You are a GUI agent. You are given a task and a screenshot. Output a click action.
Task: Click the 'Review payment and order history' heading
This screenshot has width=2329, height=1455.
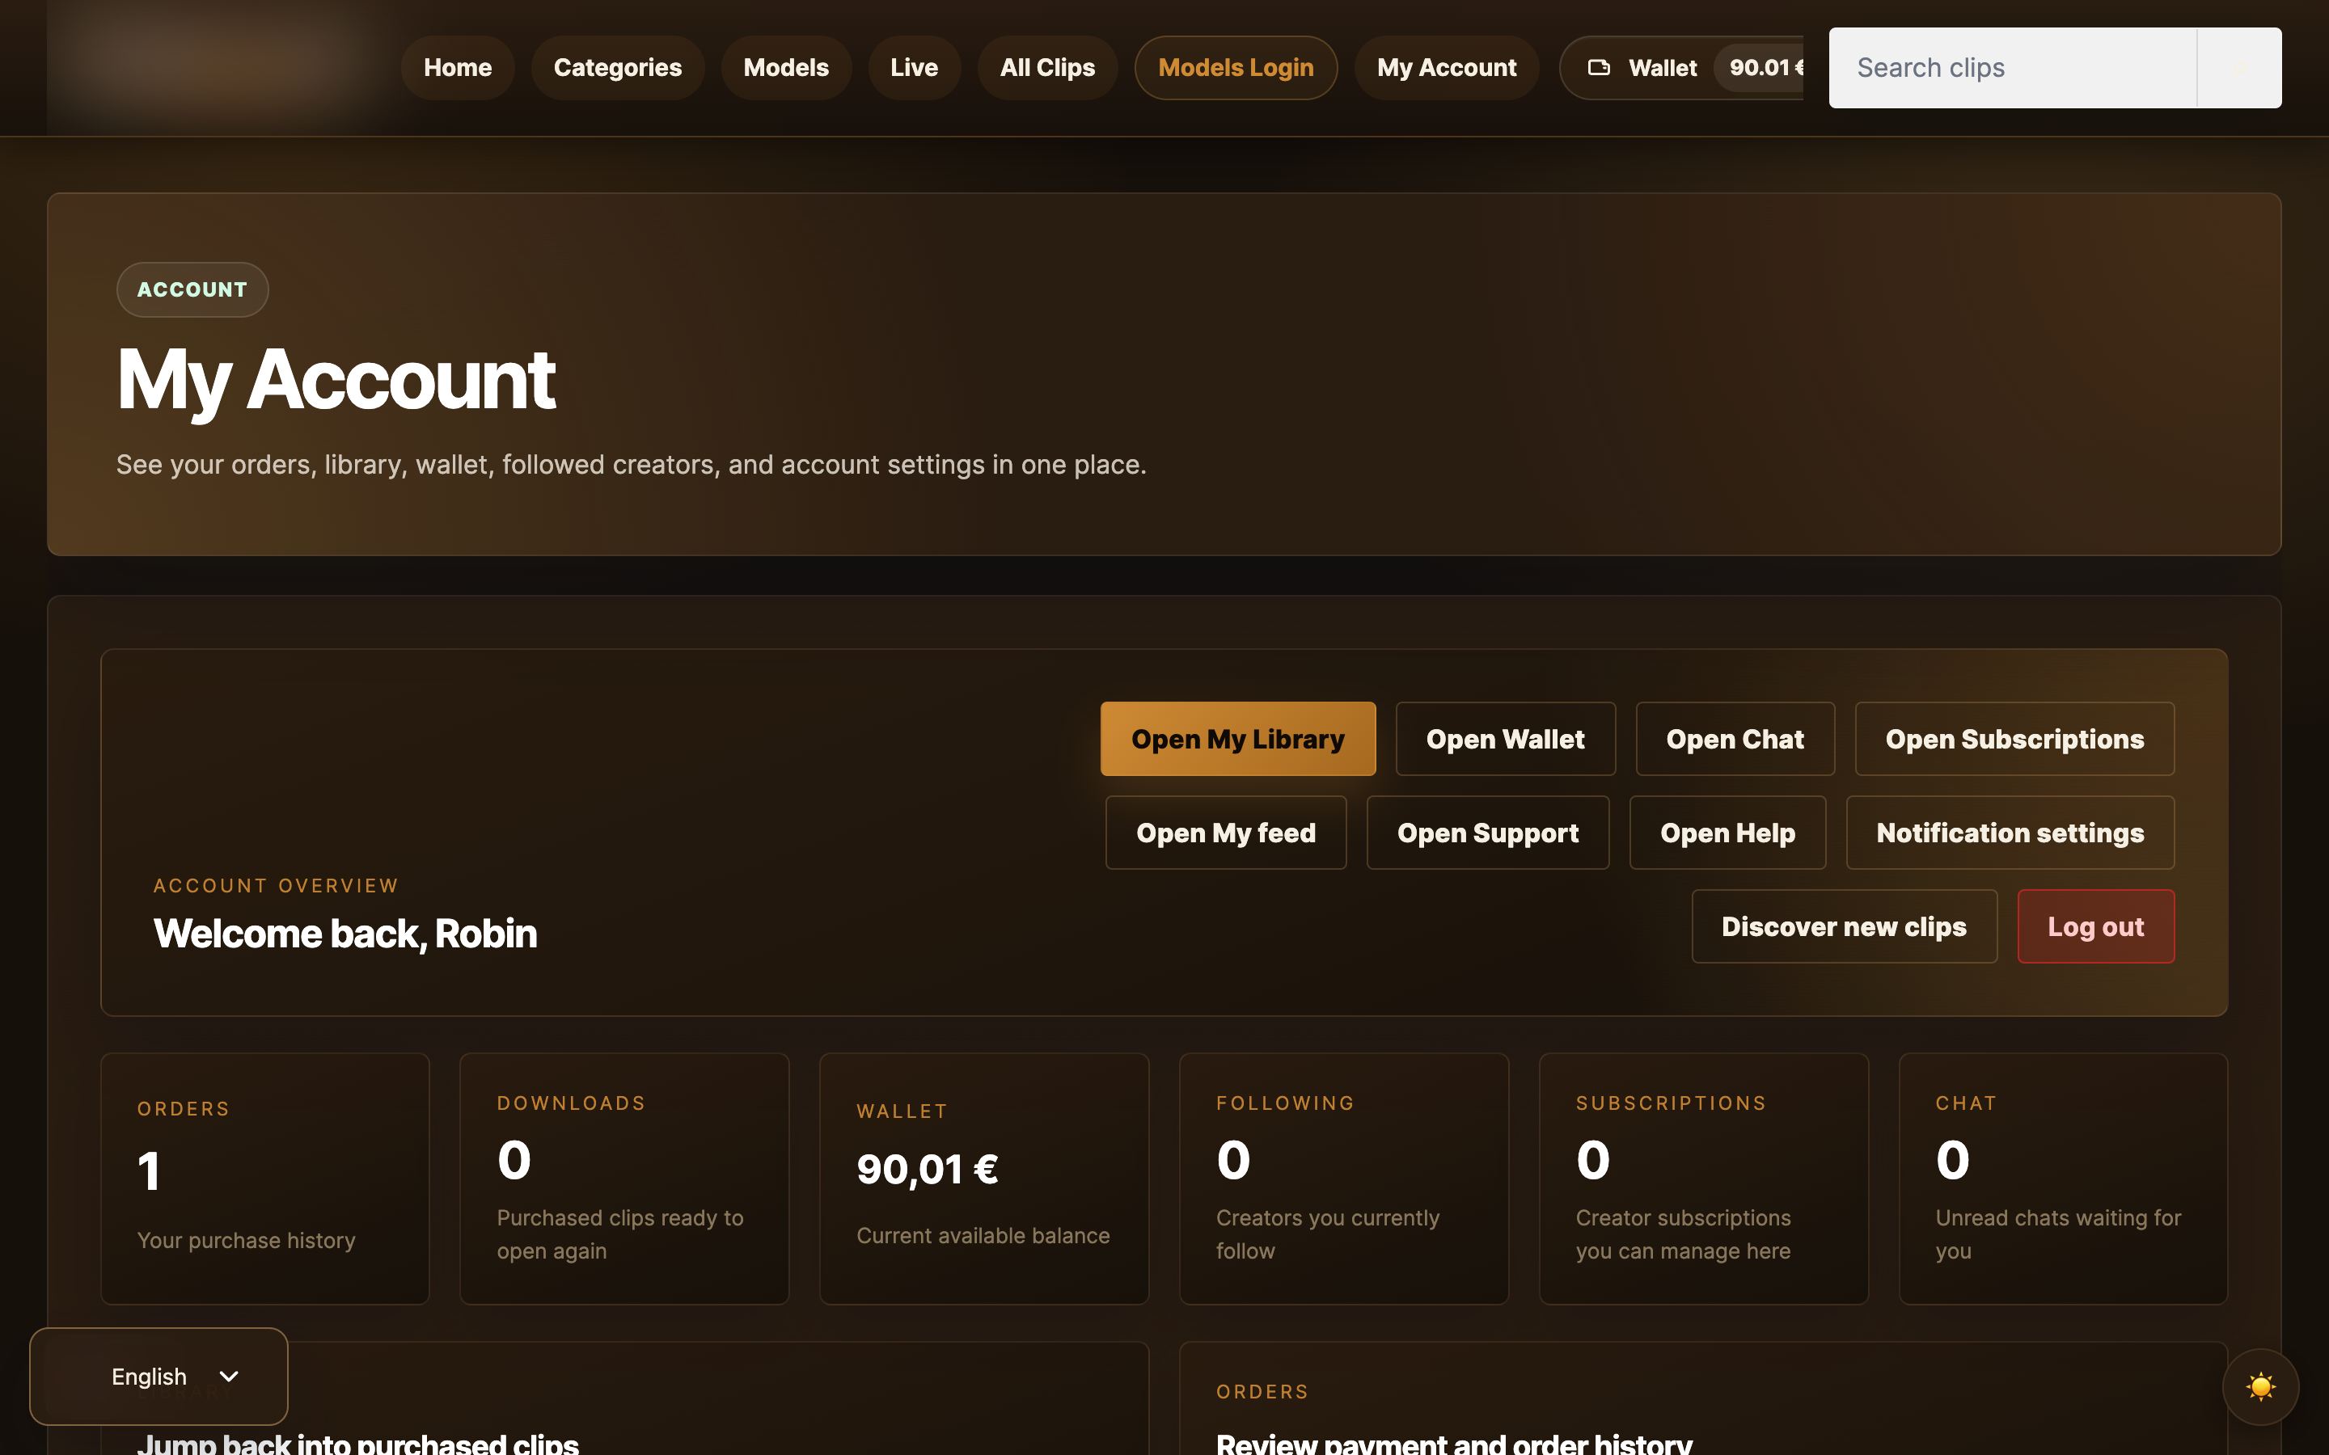click(1454, 1443)
